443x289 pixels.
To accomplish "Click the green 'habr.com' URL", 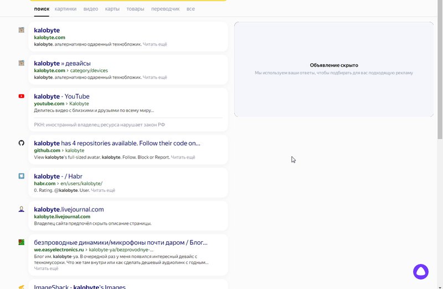I will click(x=45, y=184).
